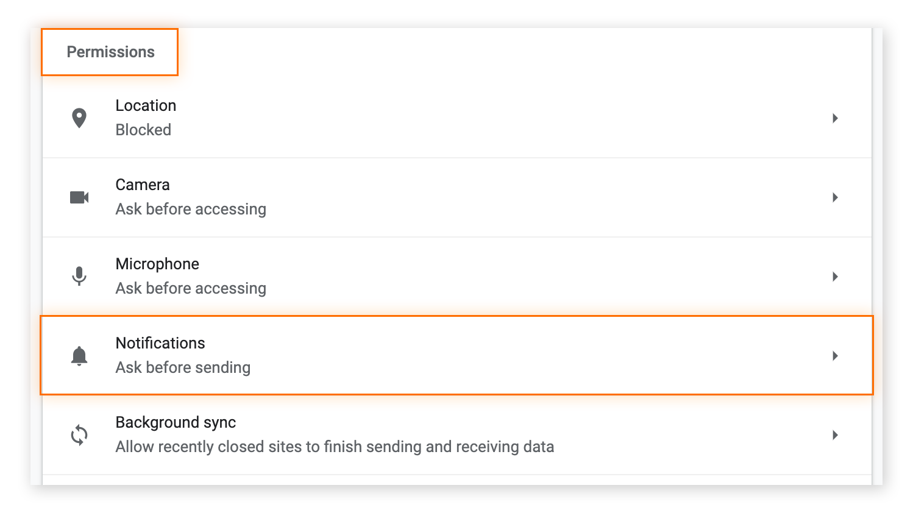Image resolution: width=913 pixels, height=513 pixels.
Task: Expand the Camera settings with its chevron
Action: coord(835,197)
